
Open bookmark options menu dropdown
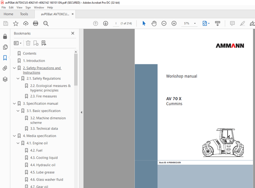pyautogui.click(x=18, y=43)
